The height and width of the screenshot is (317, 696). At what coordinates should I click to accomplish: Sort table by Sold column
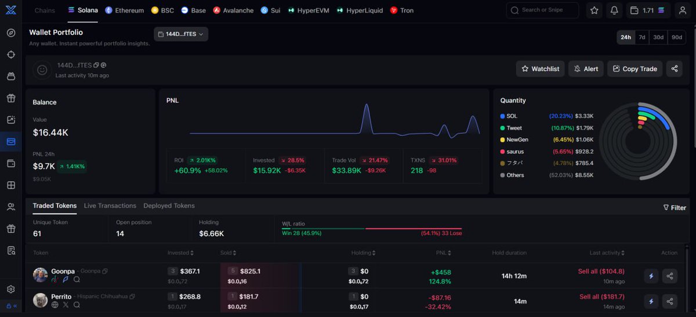(228, 253)
